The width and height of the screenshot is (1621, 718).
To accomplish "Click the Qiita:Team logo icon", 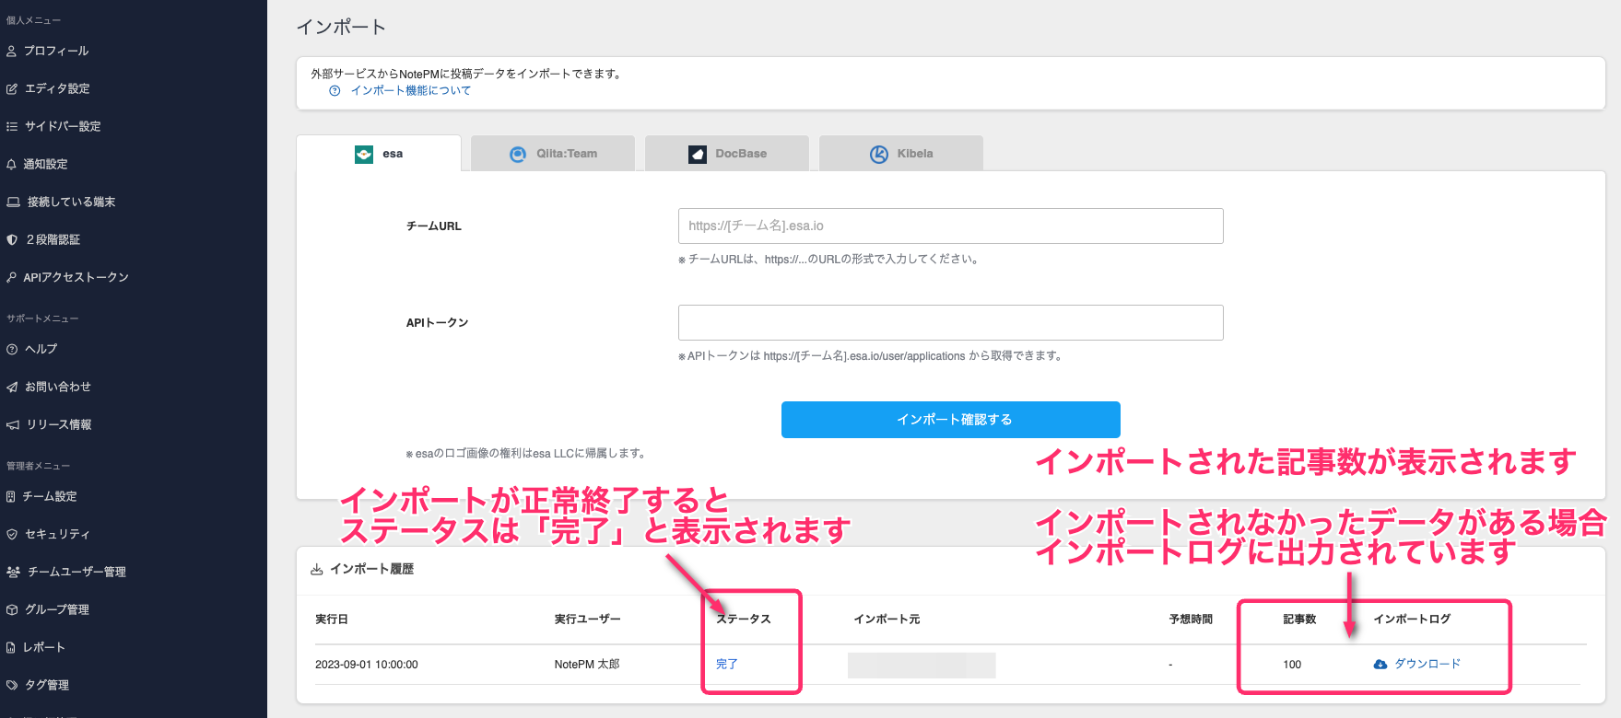I will [518, 154].
